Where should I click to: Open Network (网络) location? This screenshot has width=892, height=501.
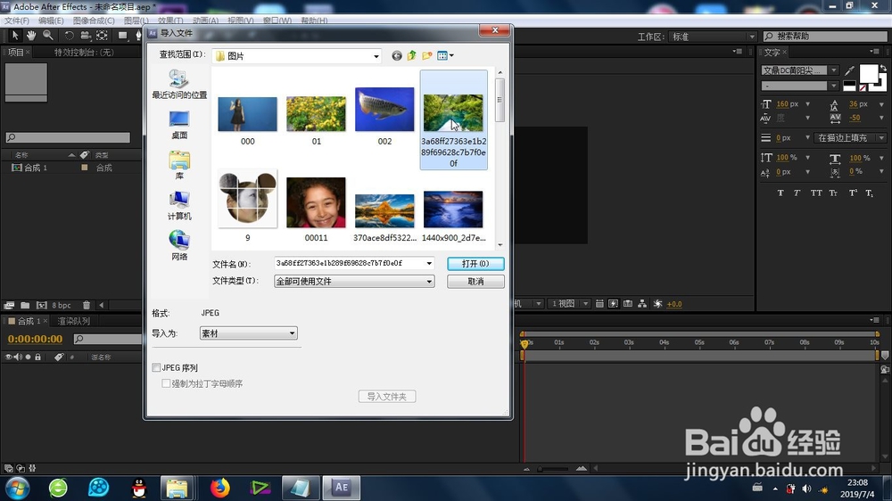179,246
